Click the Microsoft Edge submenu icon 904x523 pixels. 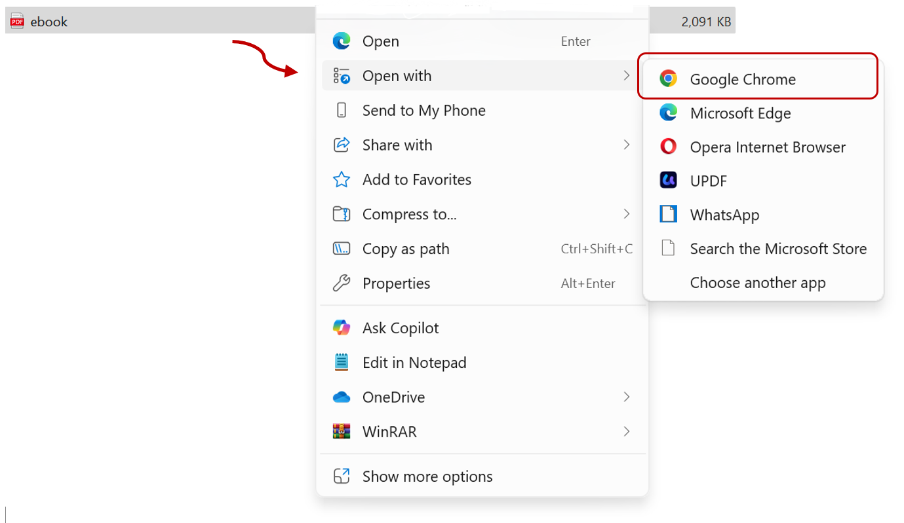668,113
